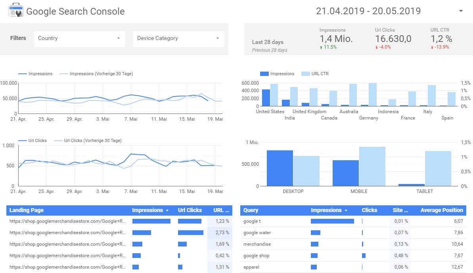473x273 pixels.
Task: Click Url Clicks (Vorherige 30 Tage) legend entry
Action: pyautogui.click(x=88, y=140)
